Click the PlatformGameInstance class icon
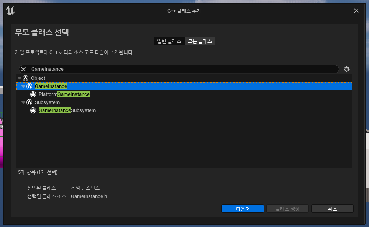 pyautogui.click(x=33, y=94)
